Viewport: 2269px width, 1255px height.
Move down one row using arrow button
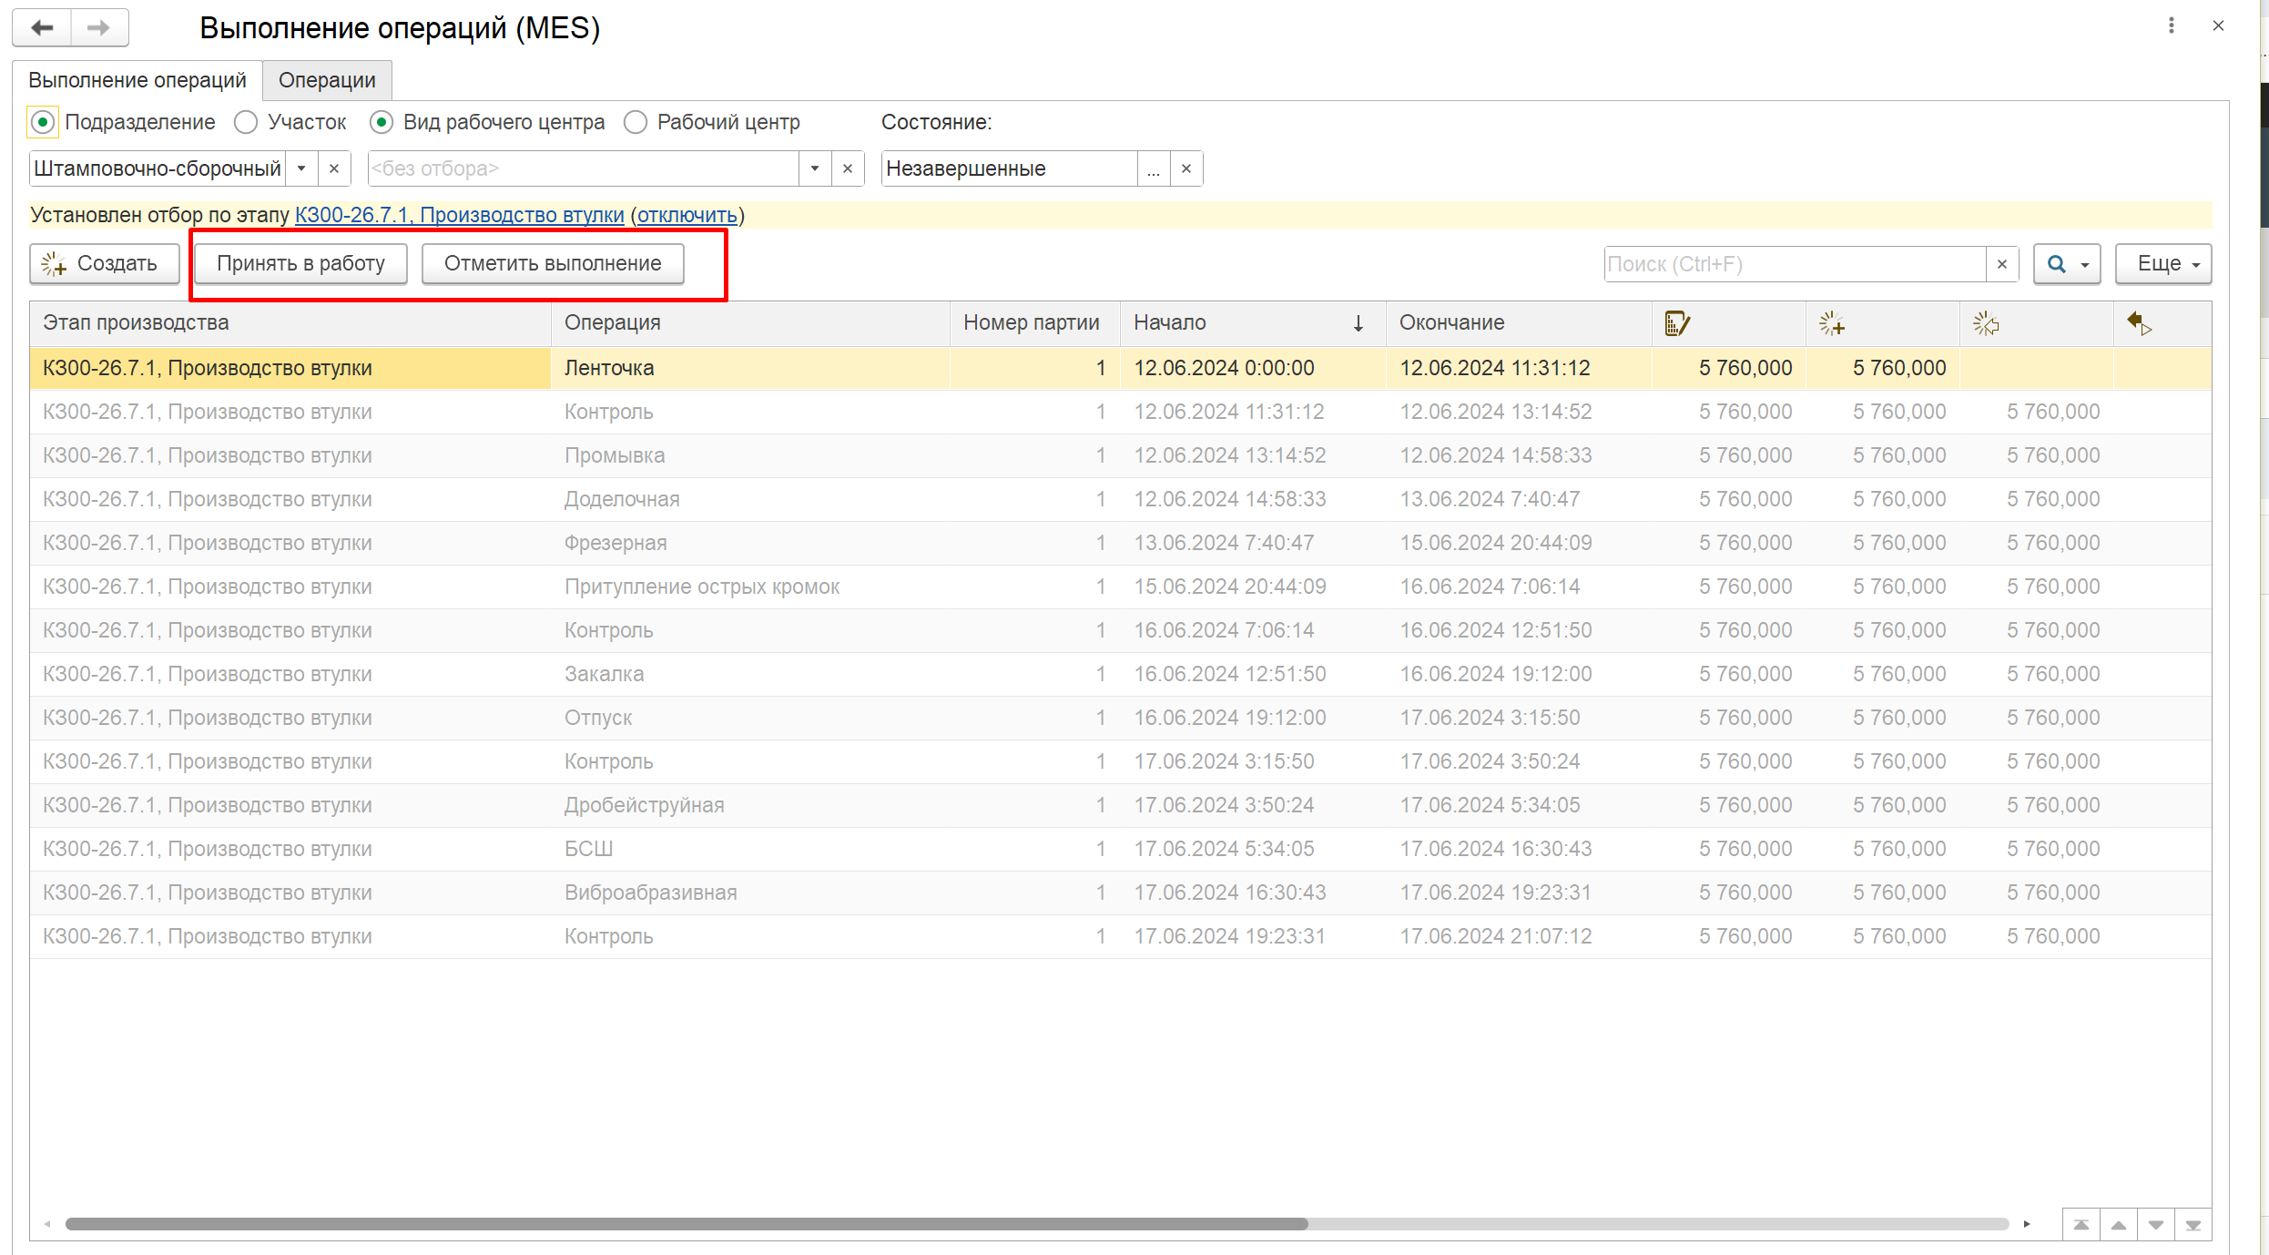click(x=2156, y=1225)
